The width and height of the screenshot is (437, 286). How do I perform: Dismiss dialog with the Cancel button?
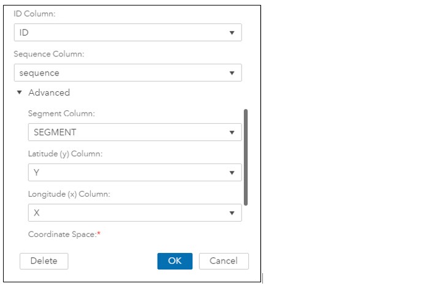point(224,262)
